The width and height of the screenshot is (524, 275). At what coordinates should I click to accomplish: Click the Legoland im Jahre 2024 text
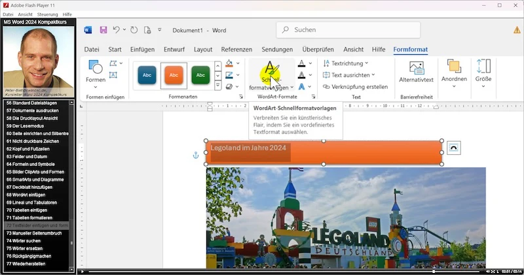248,148
